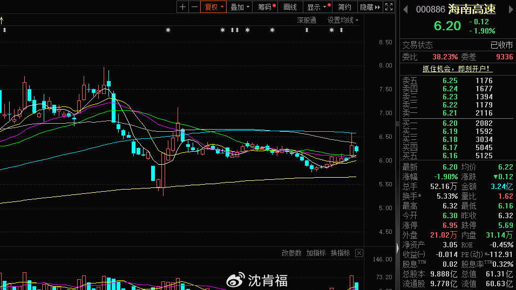
Task: Click 跌停 price 5.69
Action: point(505,226)
